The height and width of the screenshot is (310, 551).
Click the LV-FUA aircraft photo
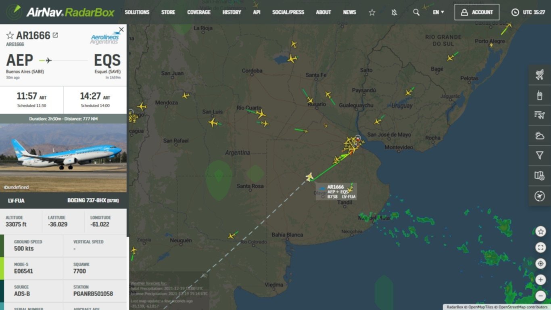[x=63, y=157]
